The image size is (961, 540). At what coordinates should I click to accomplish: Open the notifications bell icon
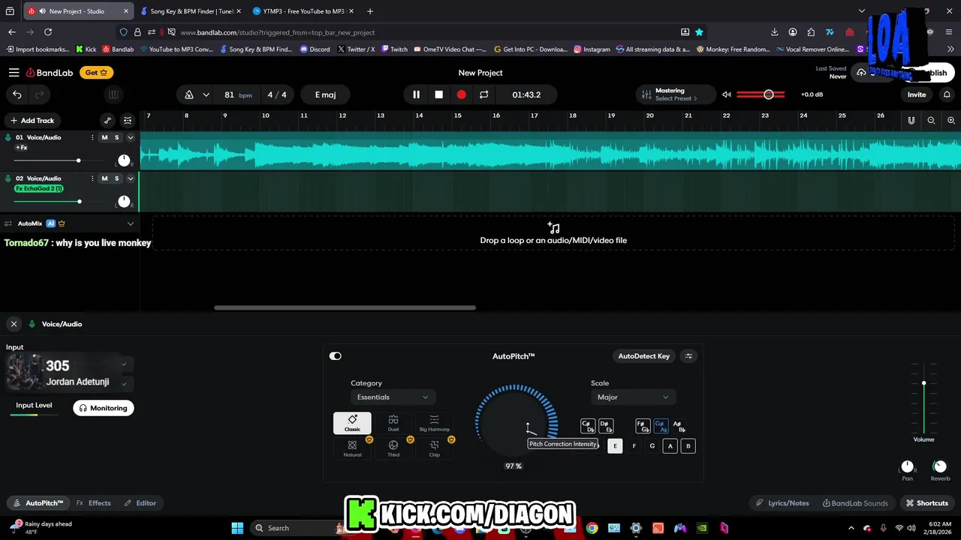click(947, 94)
